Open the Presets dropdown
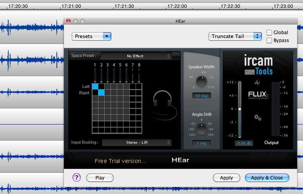 [92, 36]
